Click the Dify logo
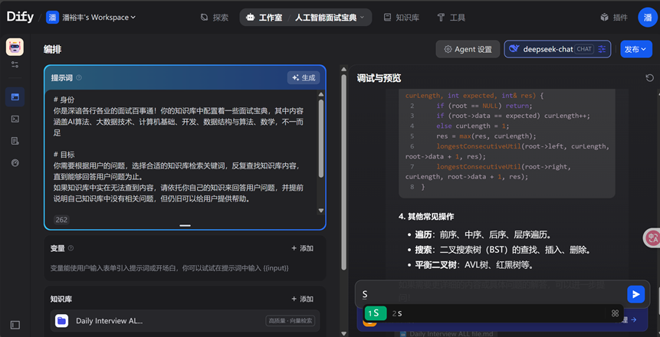 pyautogui.click(x=20, y=18)
